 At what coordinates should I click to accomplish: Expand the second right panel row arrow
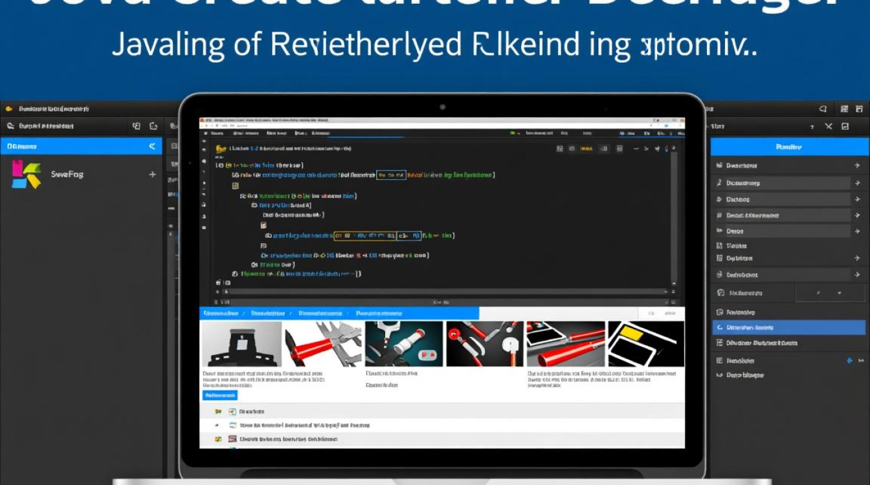point(857,183)
